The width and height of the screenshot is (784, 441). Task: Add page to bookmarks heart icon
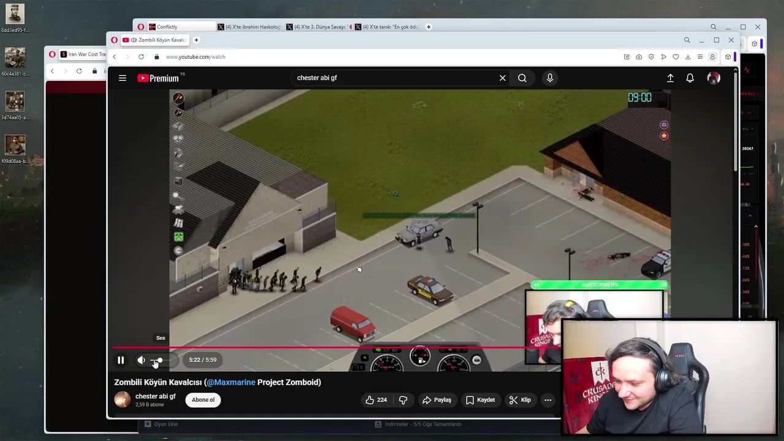tap(676, 57)
